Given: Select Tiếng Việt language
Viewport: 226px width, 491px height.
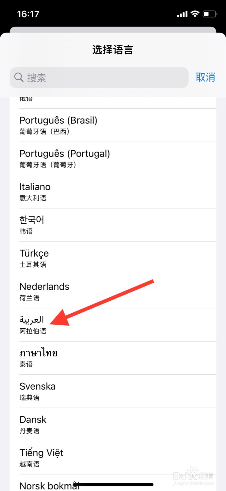Looking at the screenshot, I should [x=113, y=458].
